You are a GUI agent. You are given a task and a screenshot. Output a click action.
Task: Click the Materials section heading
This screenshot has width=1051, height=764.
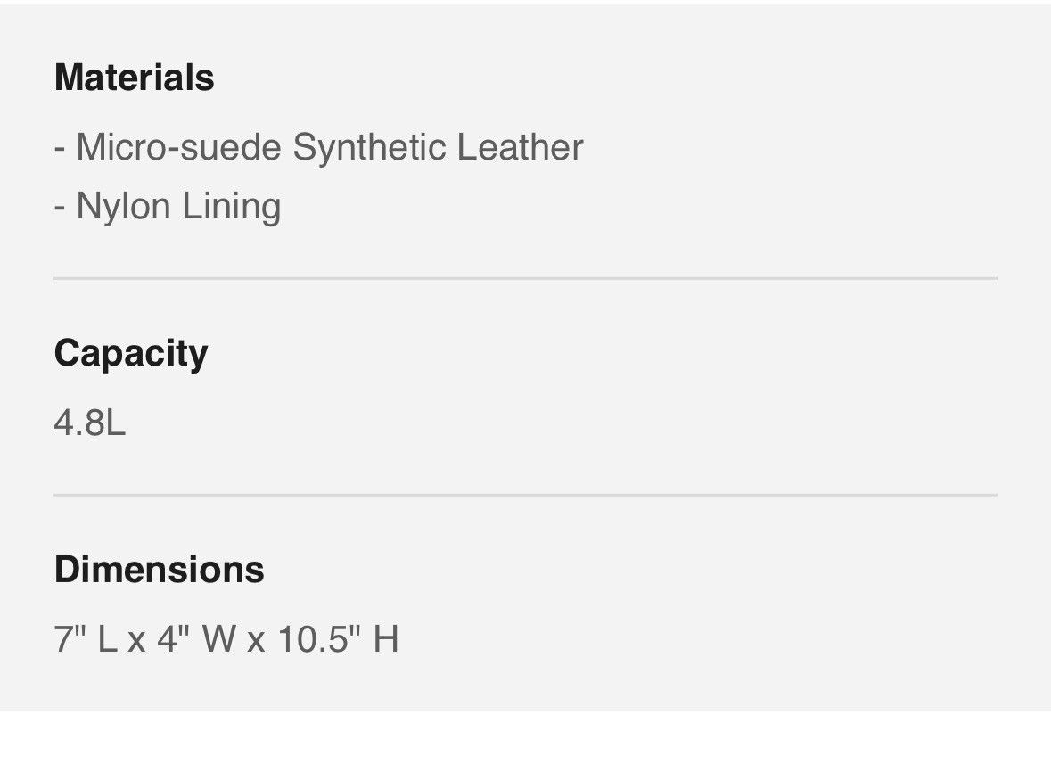coord(134,78)
